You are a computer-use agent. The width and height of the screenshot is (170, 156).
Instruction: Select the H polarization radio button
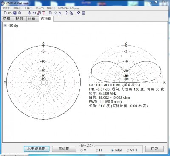coord(97,150)
